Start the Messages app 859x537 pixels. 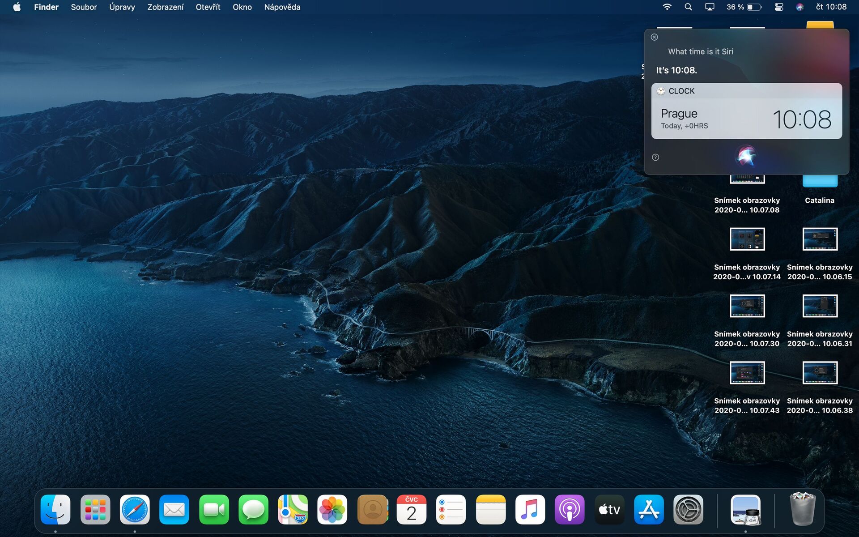pos(253,509)
